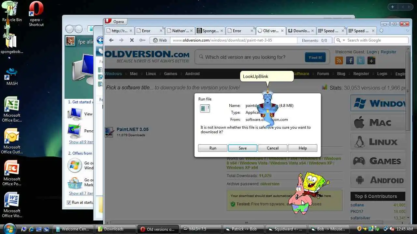Click the Linux platform banner button
This screenshot has height=234, width=417.
point(378,142)
